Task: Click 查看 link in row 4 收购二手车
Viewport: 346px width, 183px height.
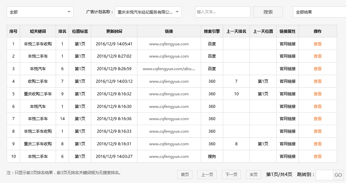Action: coord(317,81)
